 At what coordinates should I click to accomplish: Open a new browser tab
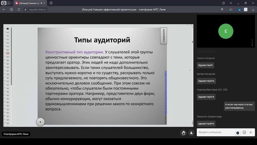point(51,3)
